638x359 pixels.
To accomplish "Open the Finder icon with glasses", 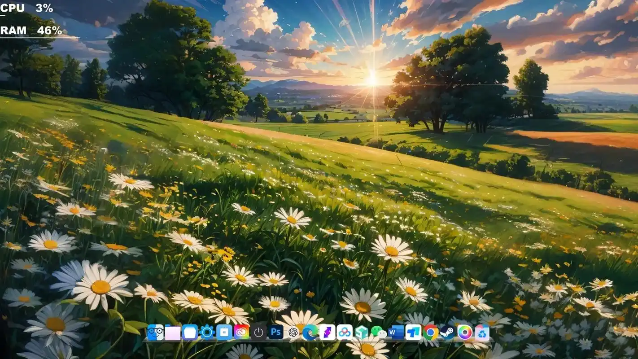I will [155, 333].
